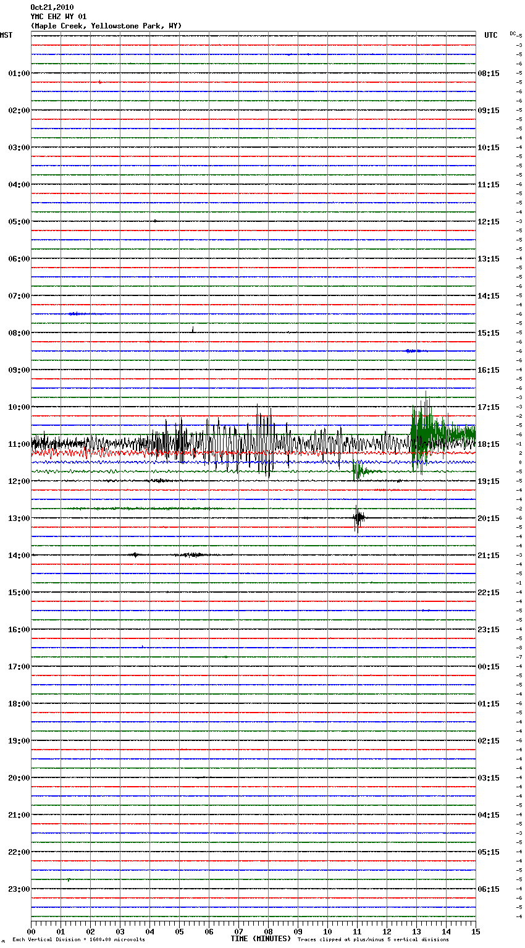Select the 09:00 MST time label
The width and height of the screenshot is (525, 948).
(19, 370)
